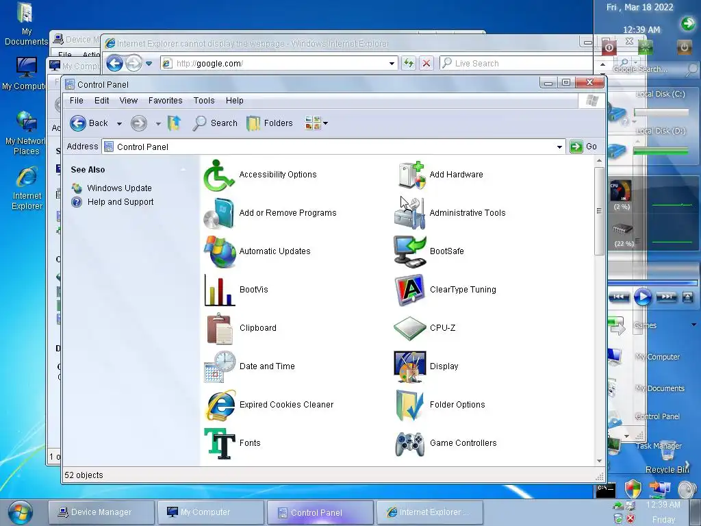Switch to My Computer taskbar button
Image resolution: width=701 pixels, height=526 pixels.
point(211,512)
